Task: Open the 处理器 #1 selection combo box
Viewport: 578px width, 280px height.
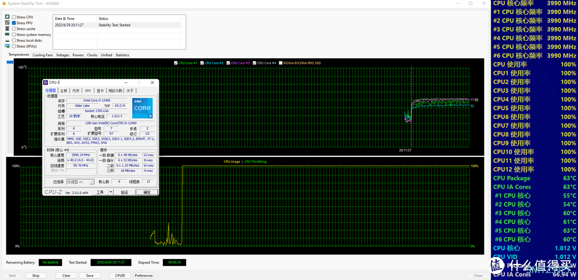Action: [80, 182]
